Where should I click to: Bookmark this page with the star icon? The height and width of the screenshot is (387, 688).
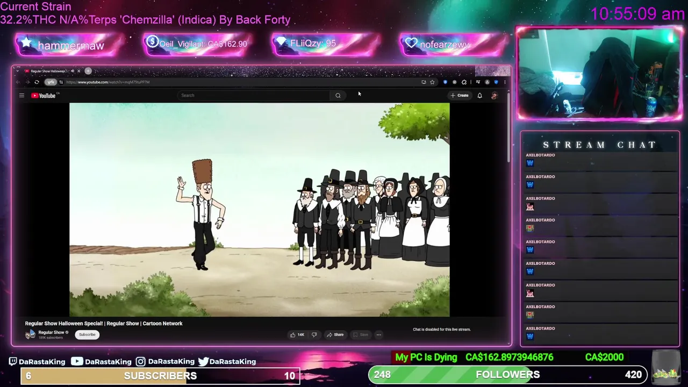click(x=432, y=82)
